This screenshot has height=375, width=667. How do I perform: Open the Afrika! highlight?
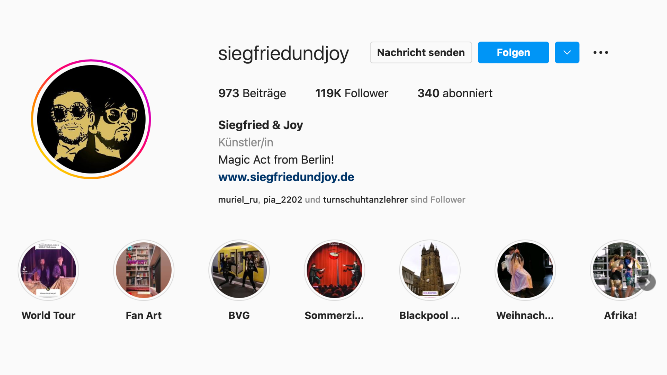pyautogui.click(x=620, y=270)
